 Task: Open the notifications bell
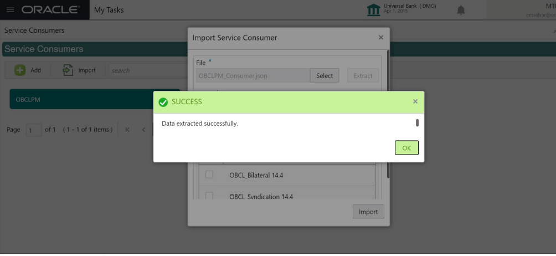[x=461, y=11]
